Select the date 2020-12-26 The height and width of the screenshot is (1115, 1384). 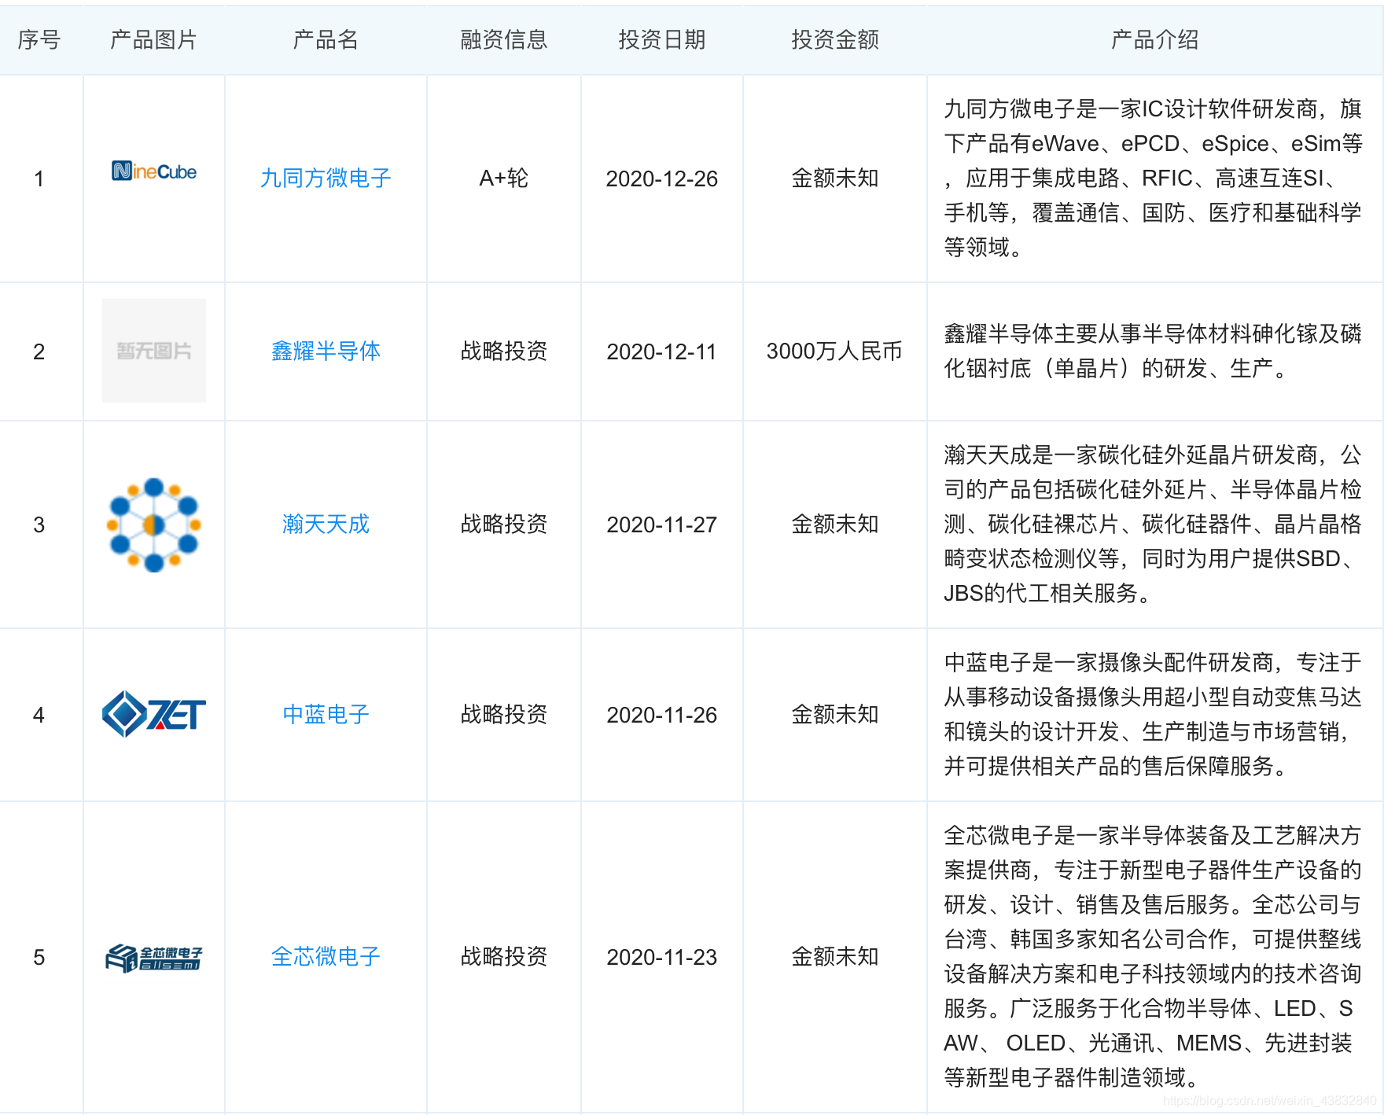[x=662, y=178]
